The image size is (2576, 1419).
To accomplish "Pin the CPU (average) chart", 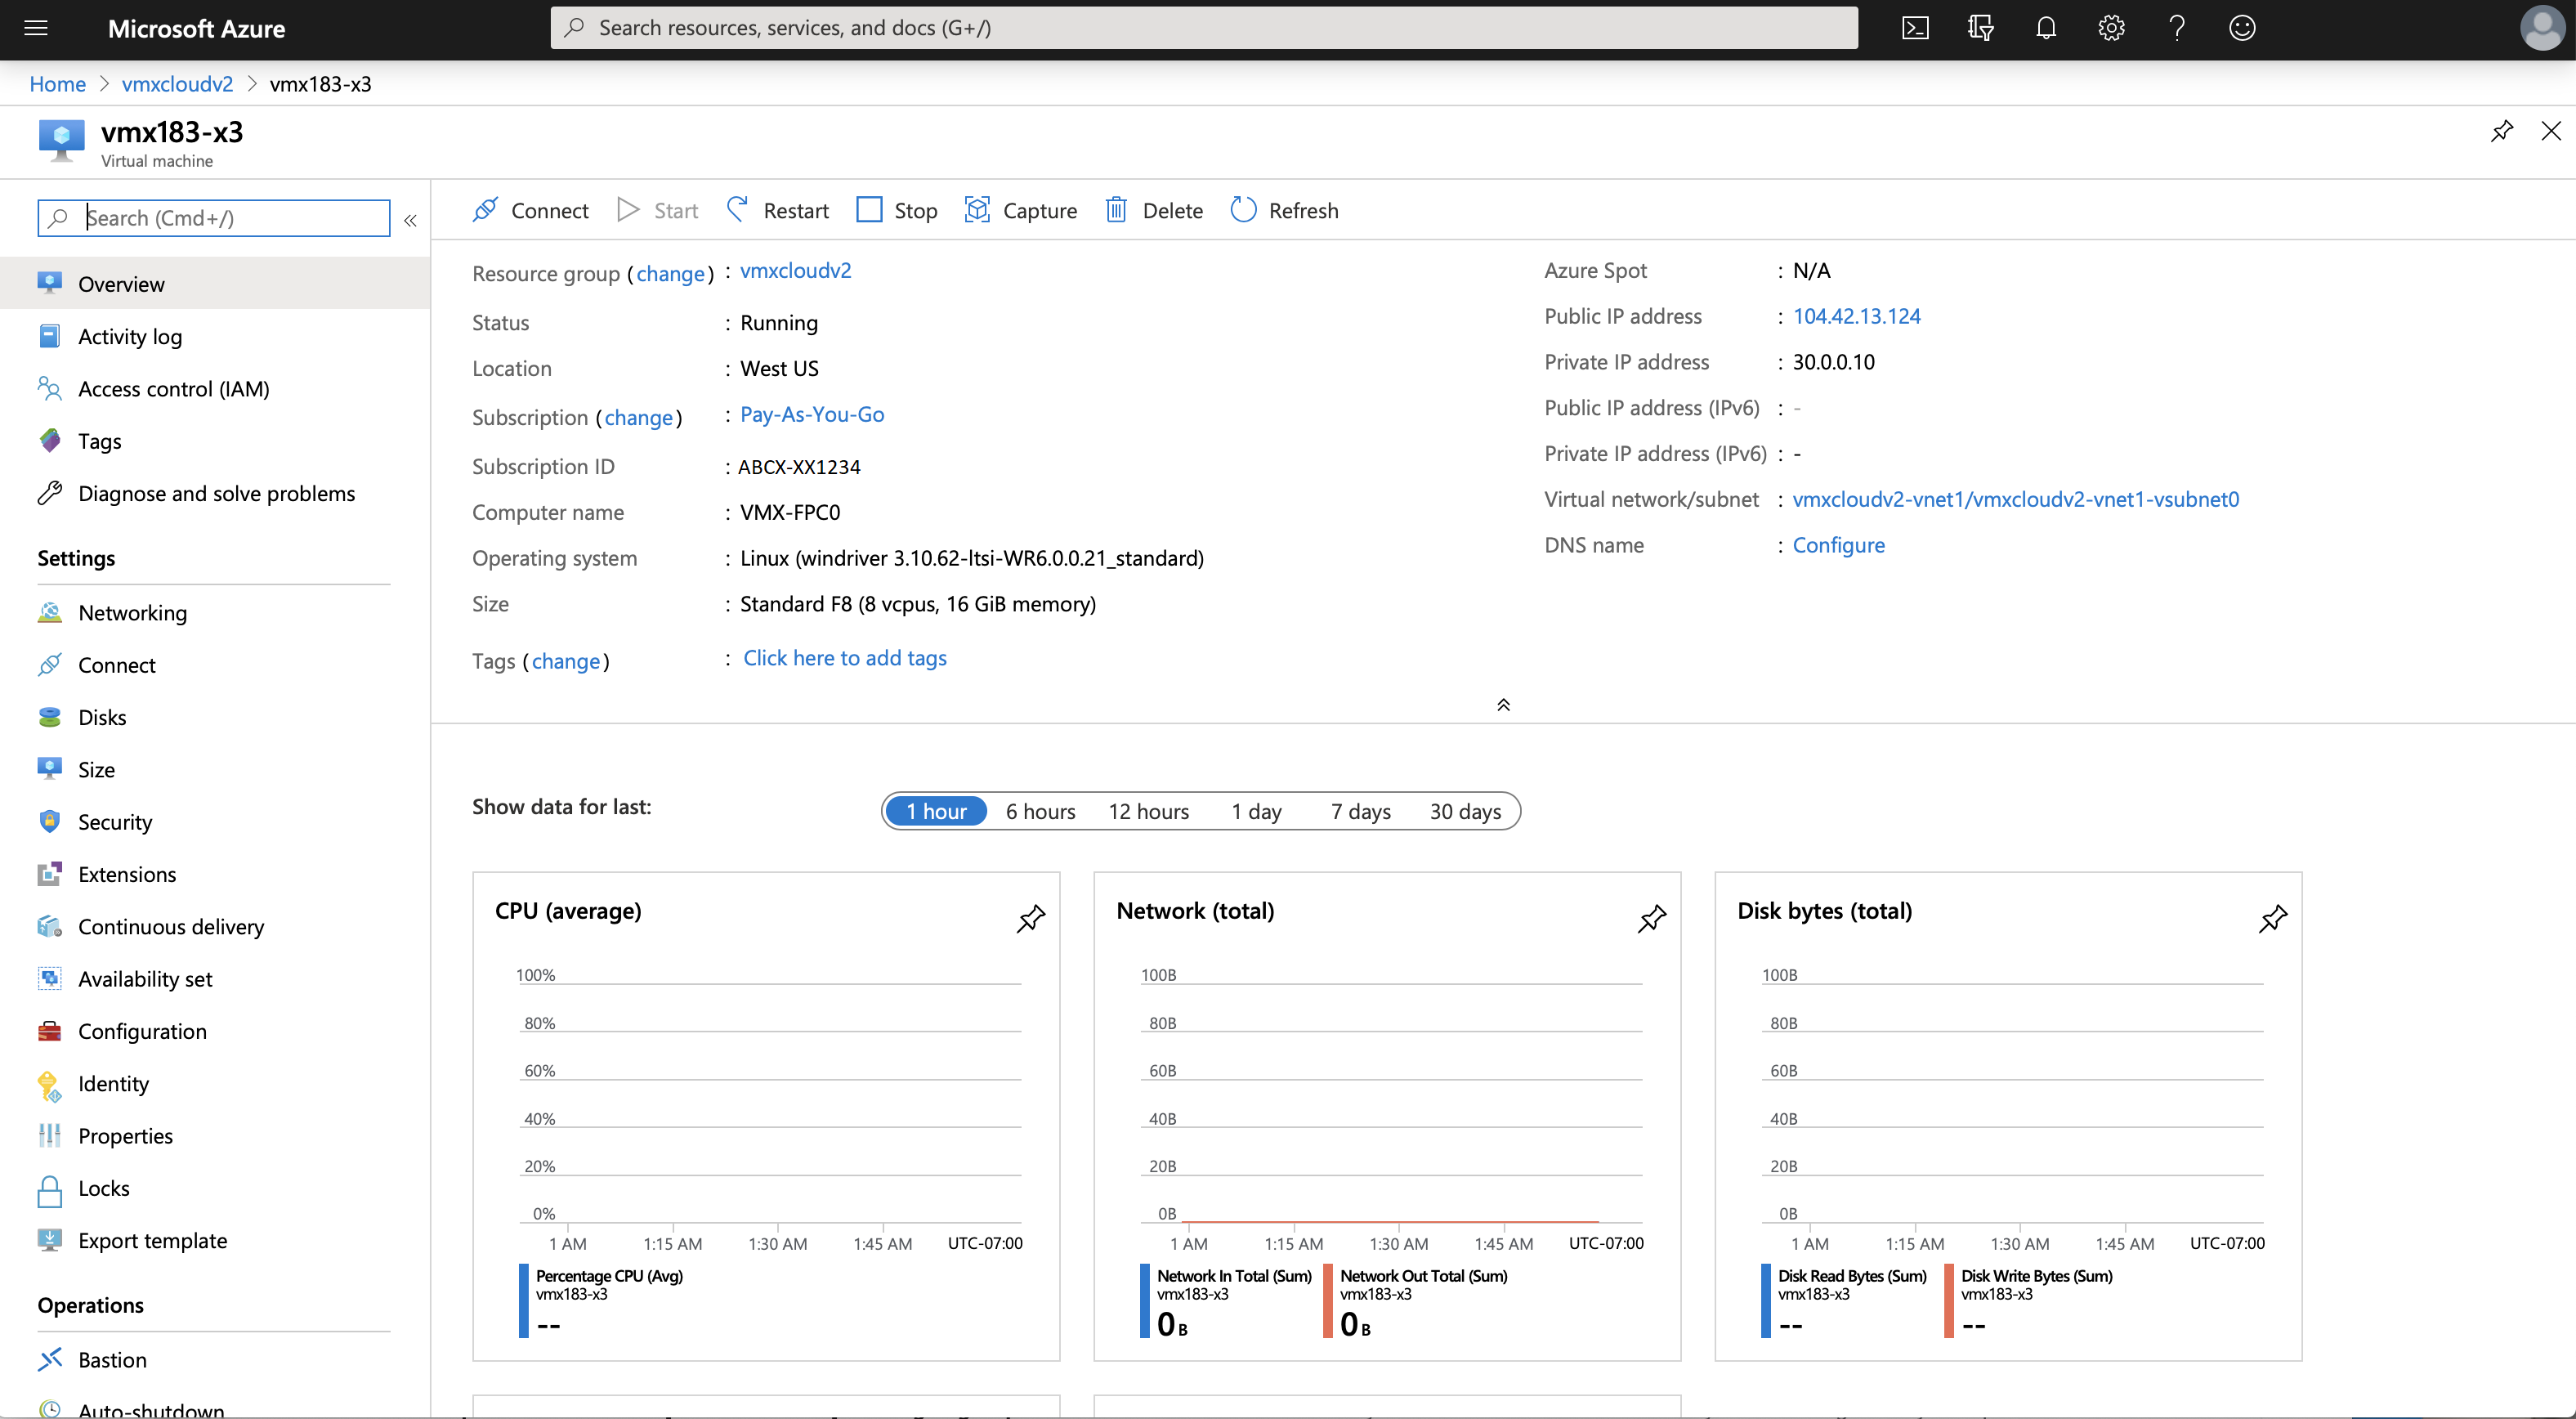I will point(1031,918).
